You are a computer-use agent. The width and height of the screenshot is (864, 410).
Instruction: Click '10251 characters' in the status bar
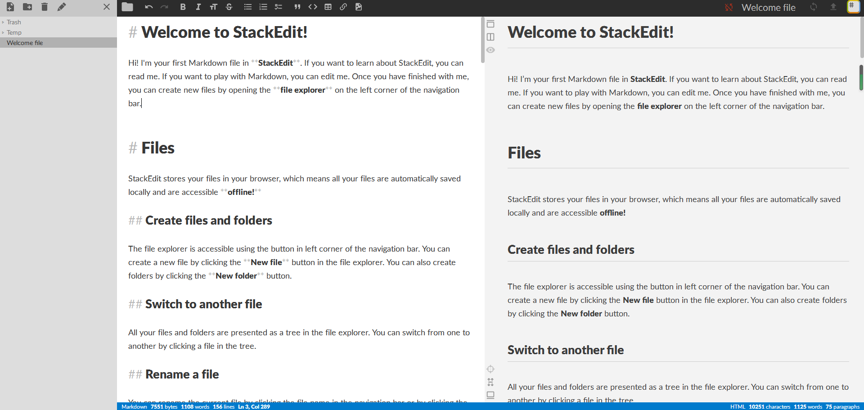tap(769, 407)
